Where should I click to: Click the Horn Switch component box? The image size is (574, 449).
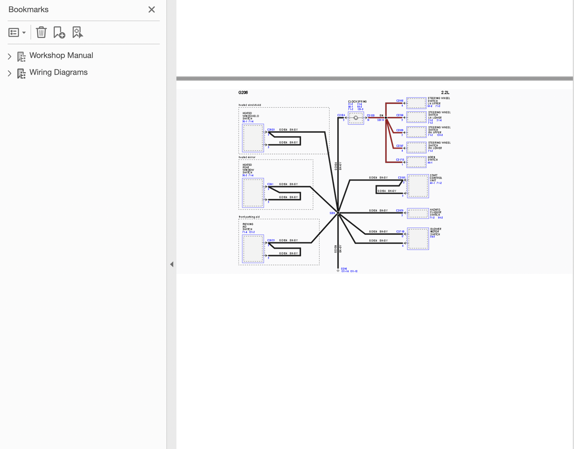point(416,162)
